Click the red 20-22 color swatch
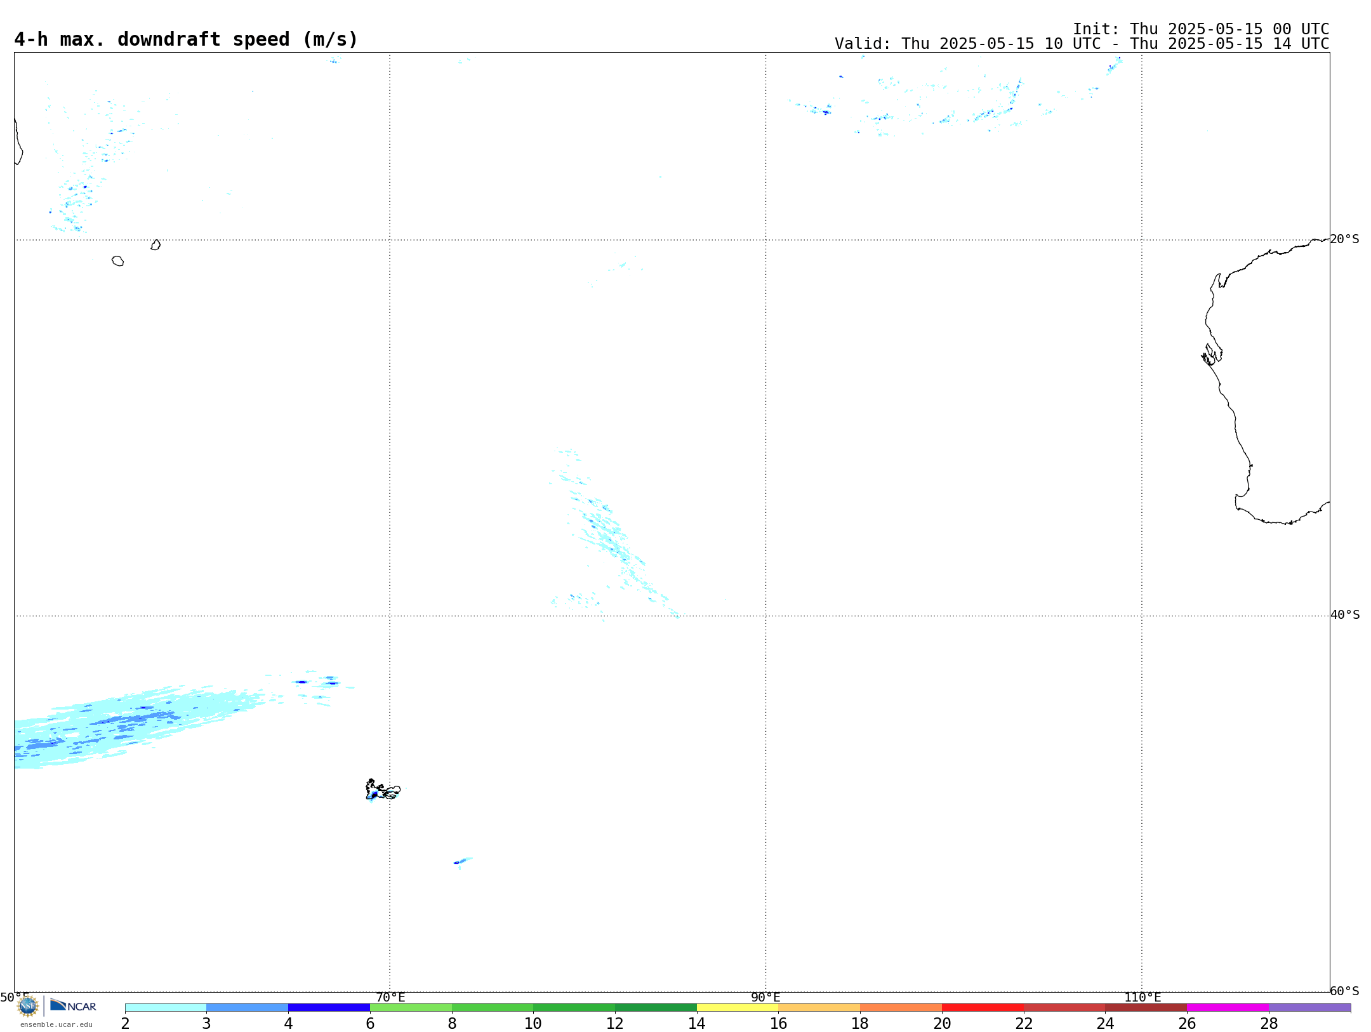The width and height of the screenshot is (1371, 1032). click(x=983, y=1007)
